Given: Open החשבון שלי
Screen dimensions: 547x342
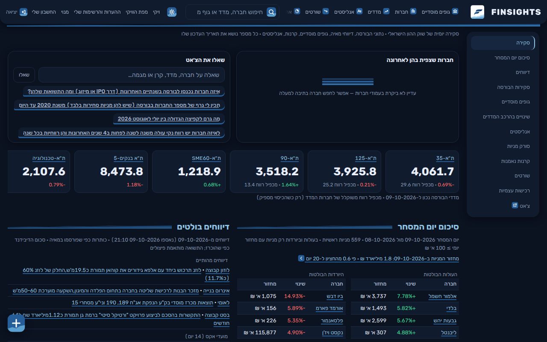Looking at the screenshot, I should (44, 12).
